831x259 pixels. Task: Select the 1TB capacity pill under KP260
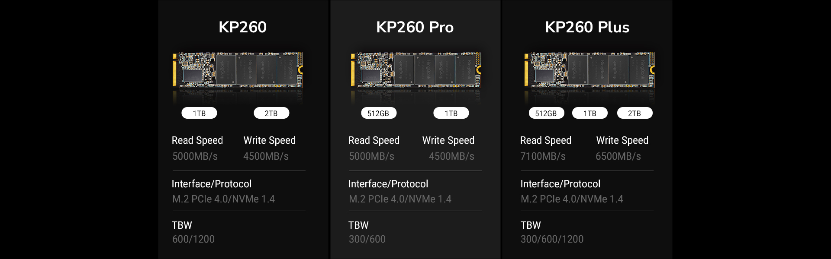pos(199,113)
